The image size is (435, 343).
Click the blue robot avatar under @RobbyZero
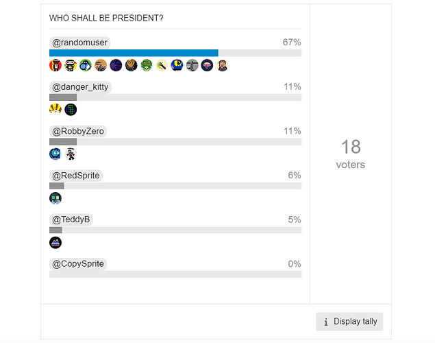click(55, 154)
